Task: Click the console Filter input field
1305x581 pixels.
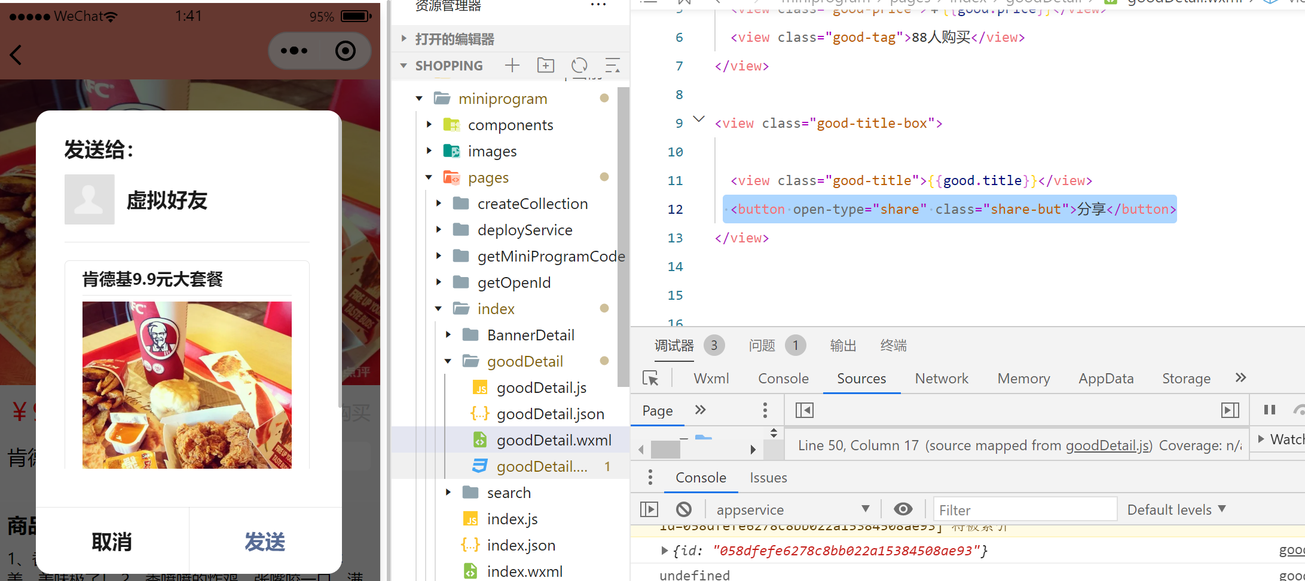Action: 1025,509
